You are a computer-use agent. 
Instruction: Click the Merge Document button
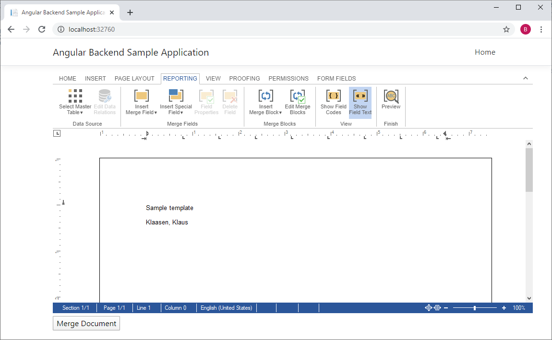click(x=86, y=324)
